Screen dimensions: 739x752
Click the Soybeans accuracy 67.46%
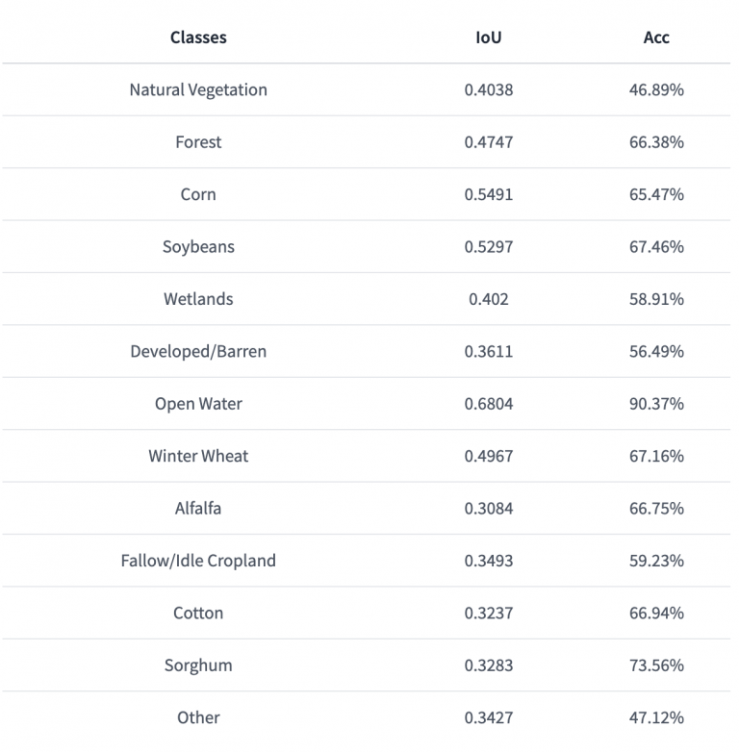pos(656,246)
